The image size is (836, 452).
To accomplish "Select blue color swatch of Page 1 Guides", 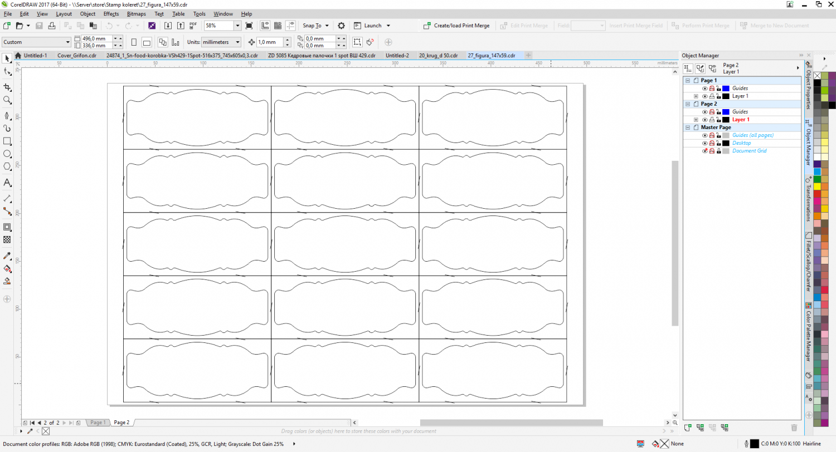I will [x=726, y=89].
